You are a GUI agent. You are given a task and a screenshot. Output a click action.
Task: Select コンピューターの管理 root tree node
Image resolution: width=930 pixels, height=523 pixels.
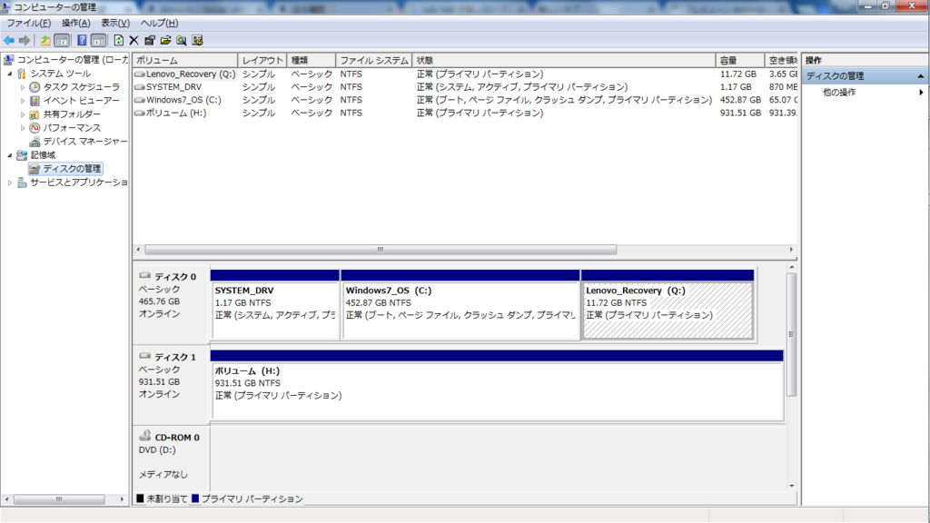(x=73, y=60)
